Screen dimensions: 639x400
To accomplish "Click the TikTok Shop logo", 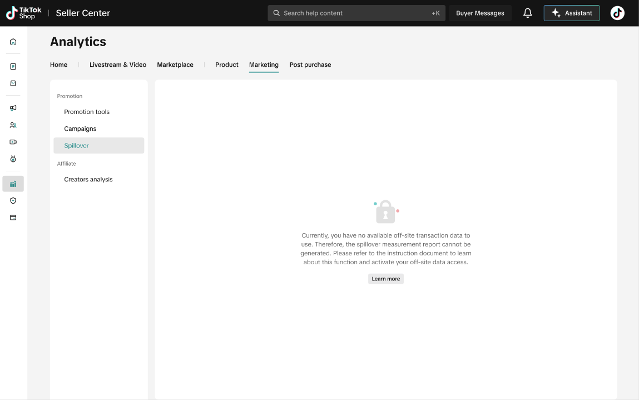I will pos(23,13).
